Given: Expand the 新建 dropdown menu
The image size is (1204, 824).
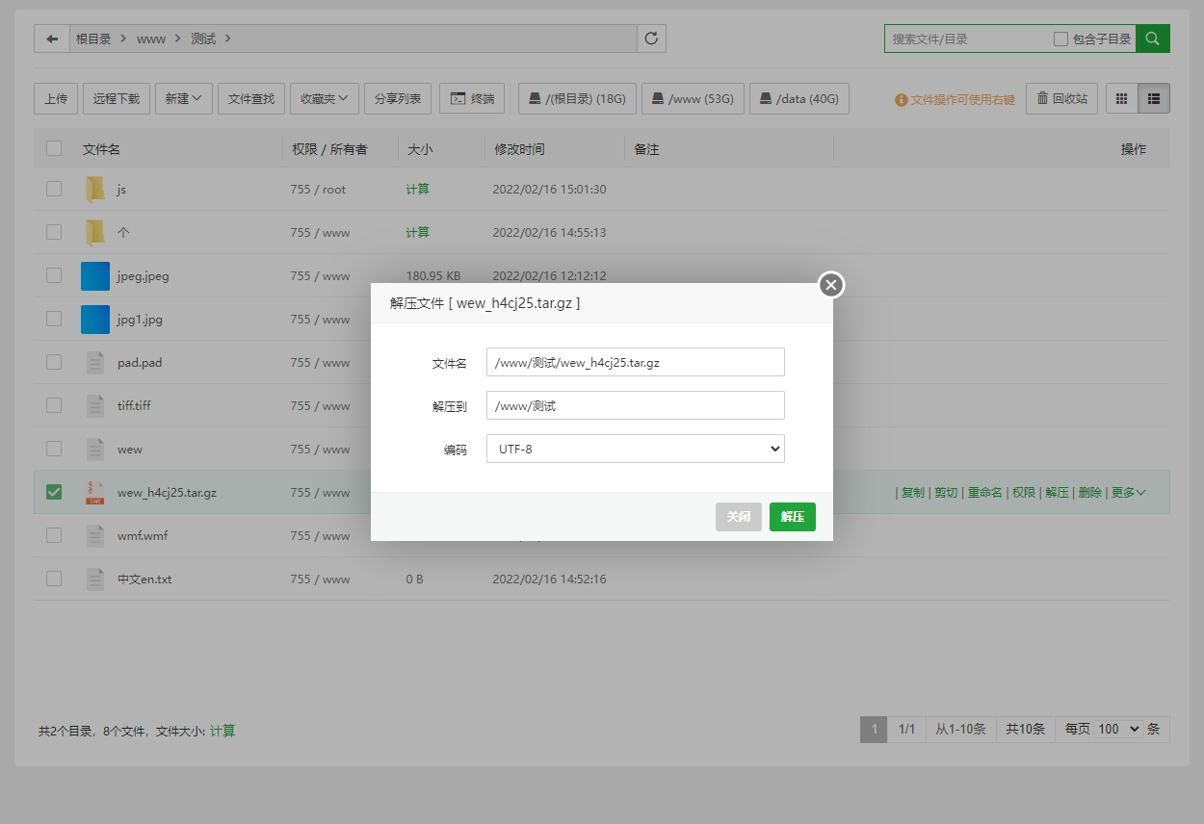Looking at the screenshot, I should click(x=183, y=98).
